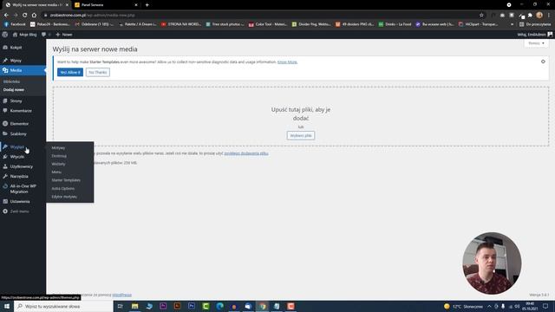
Task: Open Elementor in sidebar
Action: click(x=19, y=124)
